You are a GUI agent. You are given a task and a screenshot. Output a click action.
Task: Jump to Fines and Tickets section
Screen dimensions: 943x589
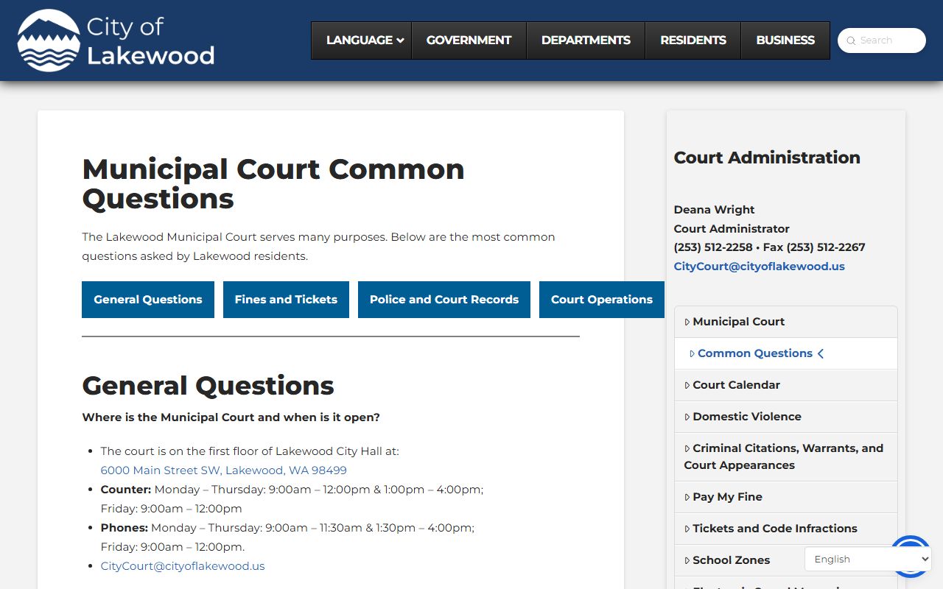pyautogui.click(x=286, y=300)
